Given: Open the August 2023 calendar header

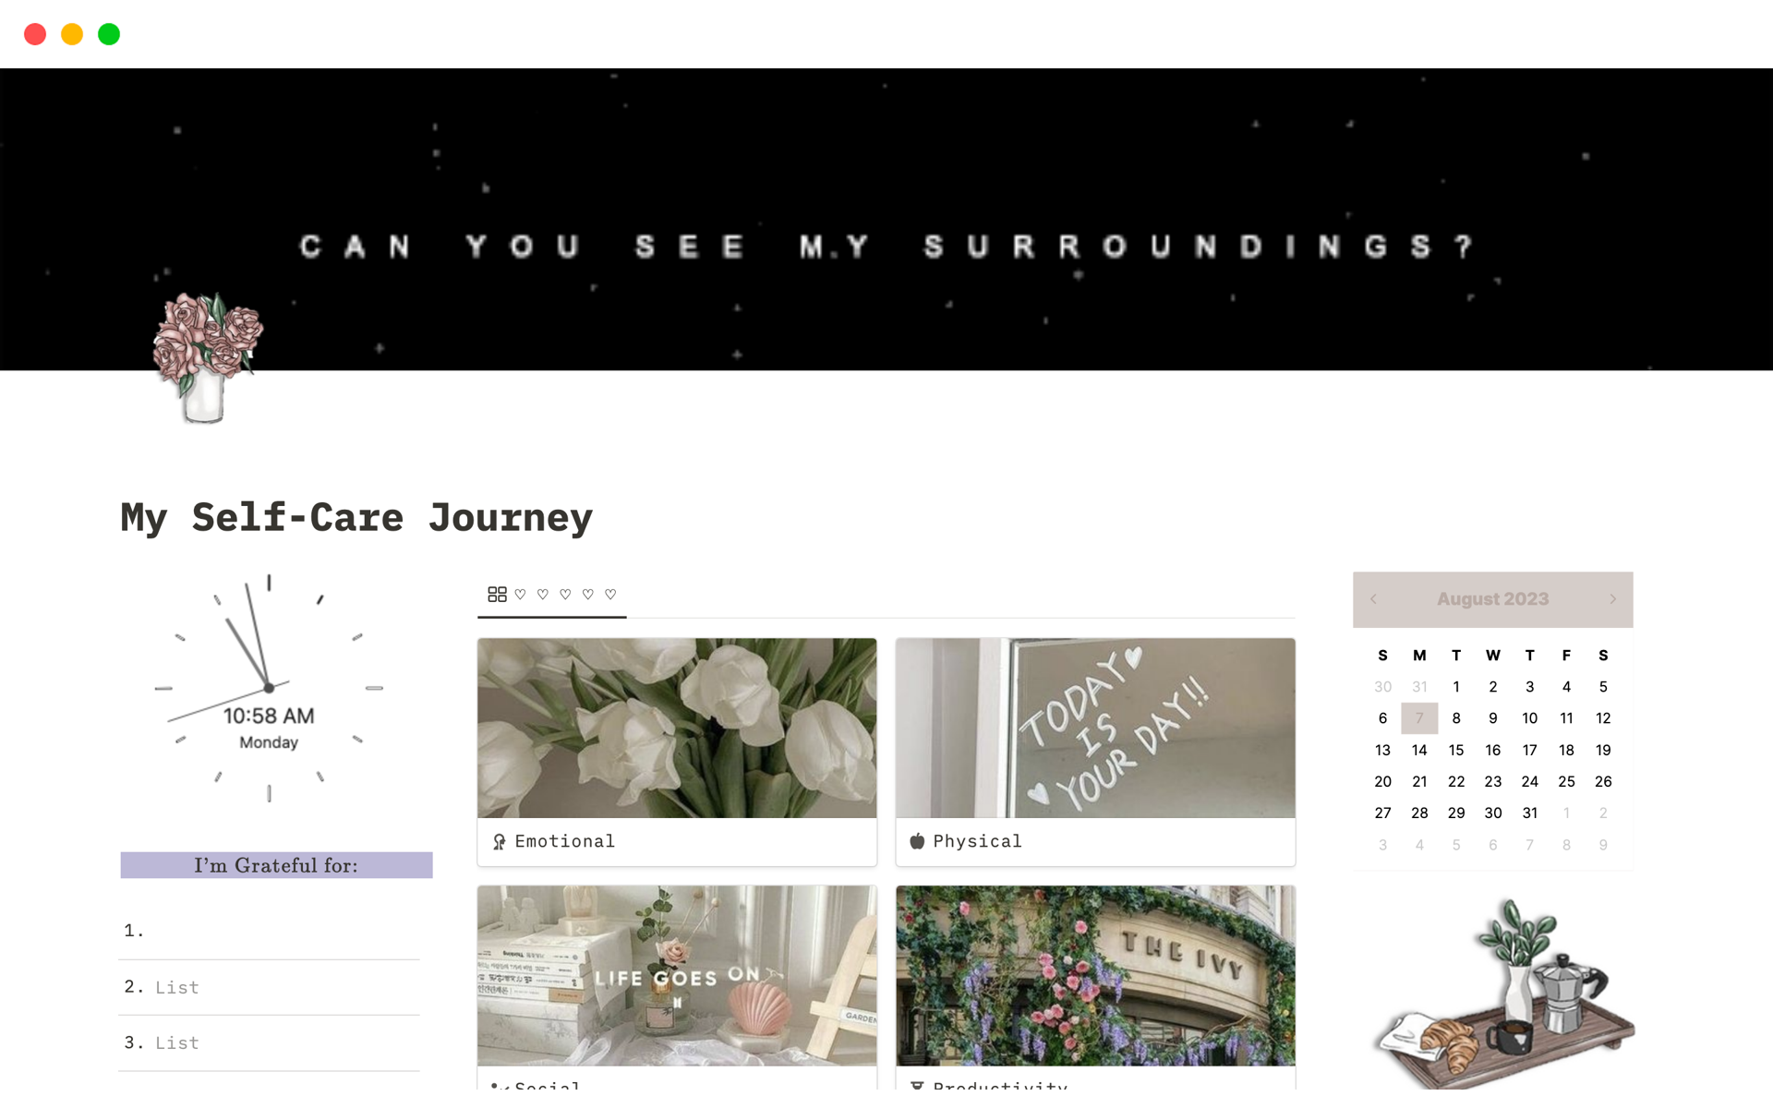Looking at the screenshot, I should [x=1492, y=599].
